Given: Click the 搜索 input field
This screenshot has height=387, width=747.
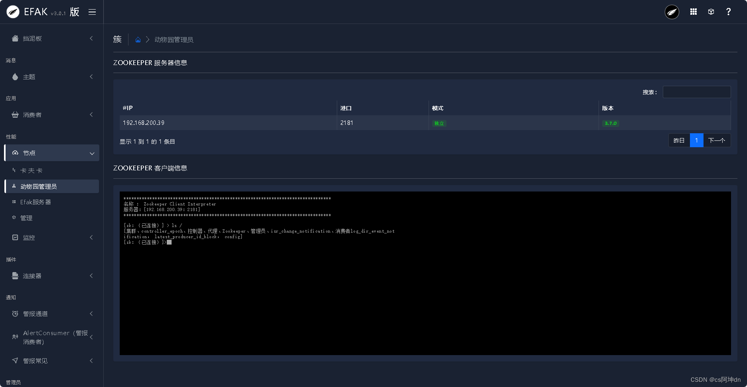Looking at the screenshot, I should (696, 92).
